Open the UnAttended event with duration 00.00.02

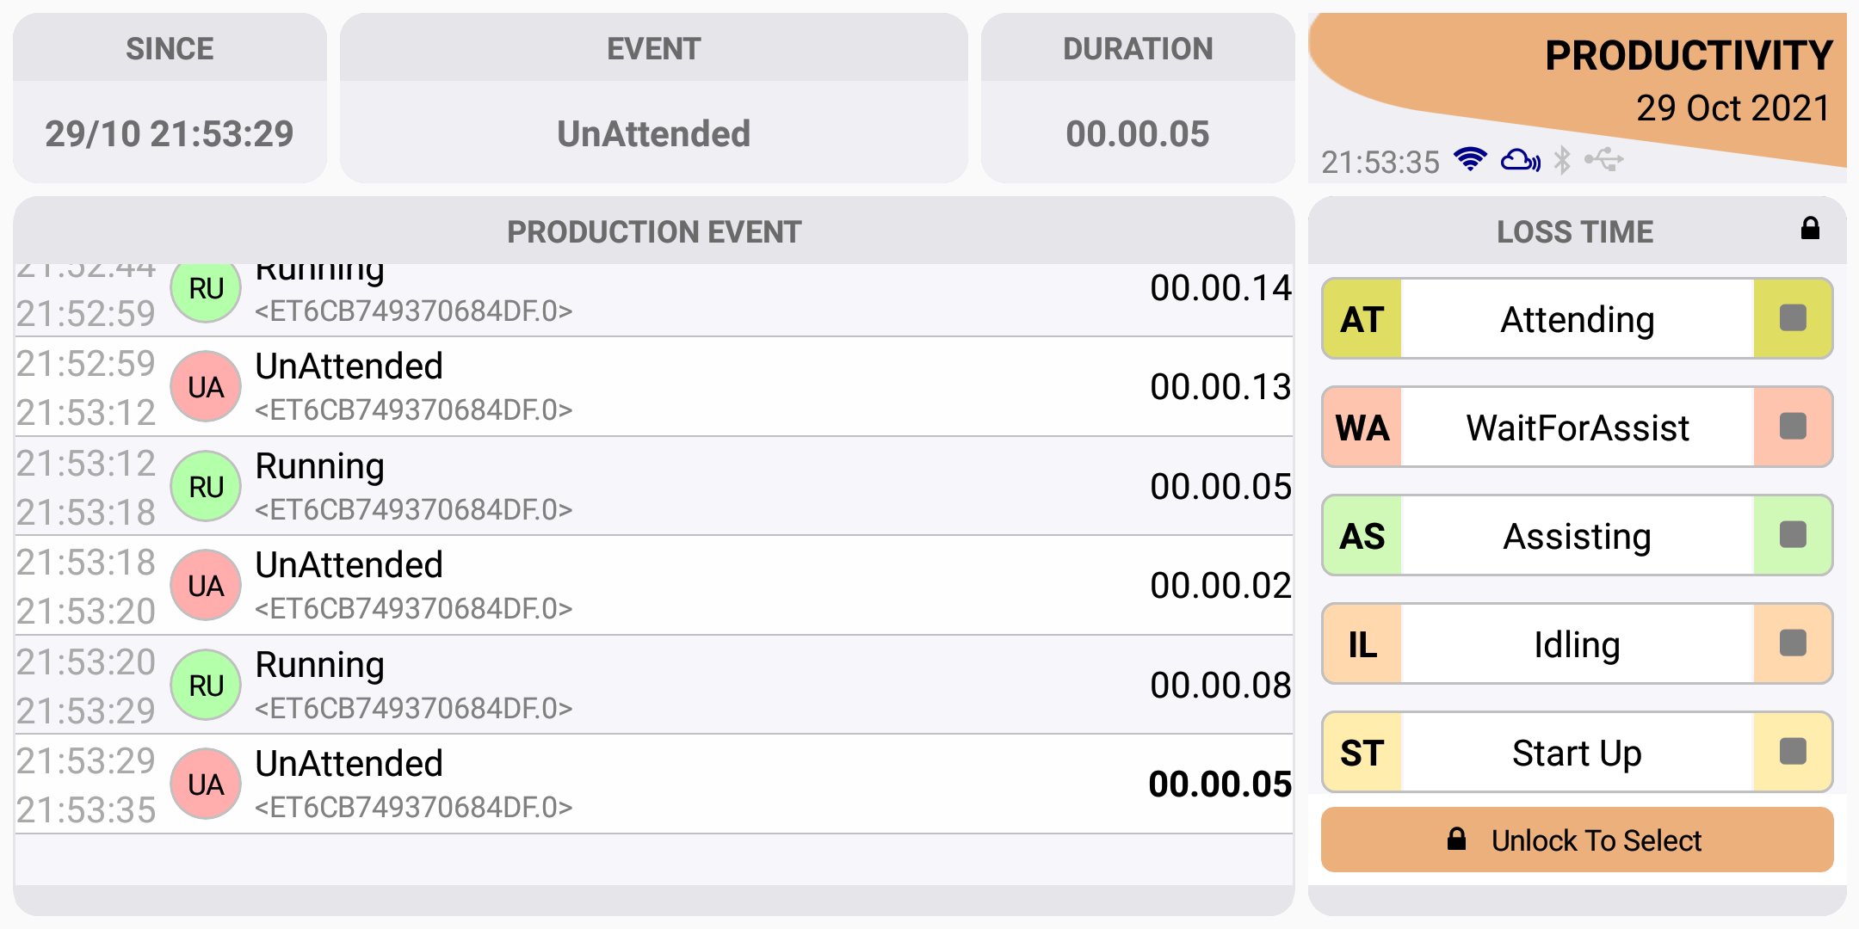[654, 586]
